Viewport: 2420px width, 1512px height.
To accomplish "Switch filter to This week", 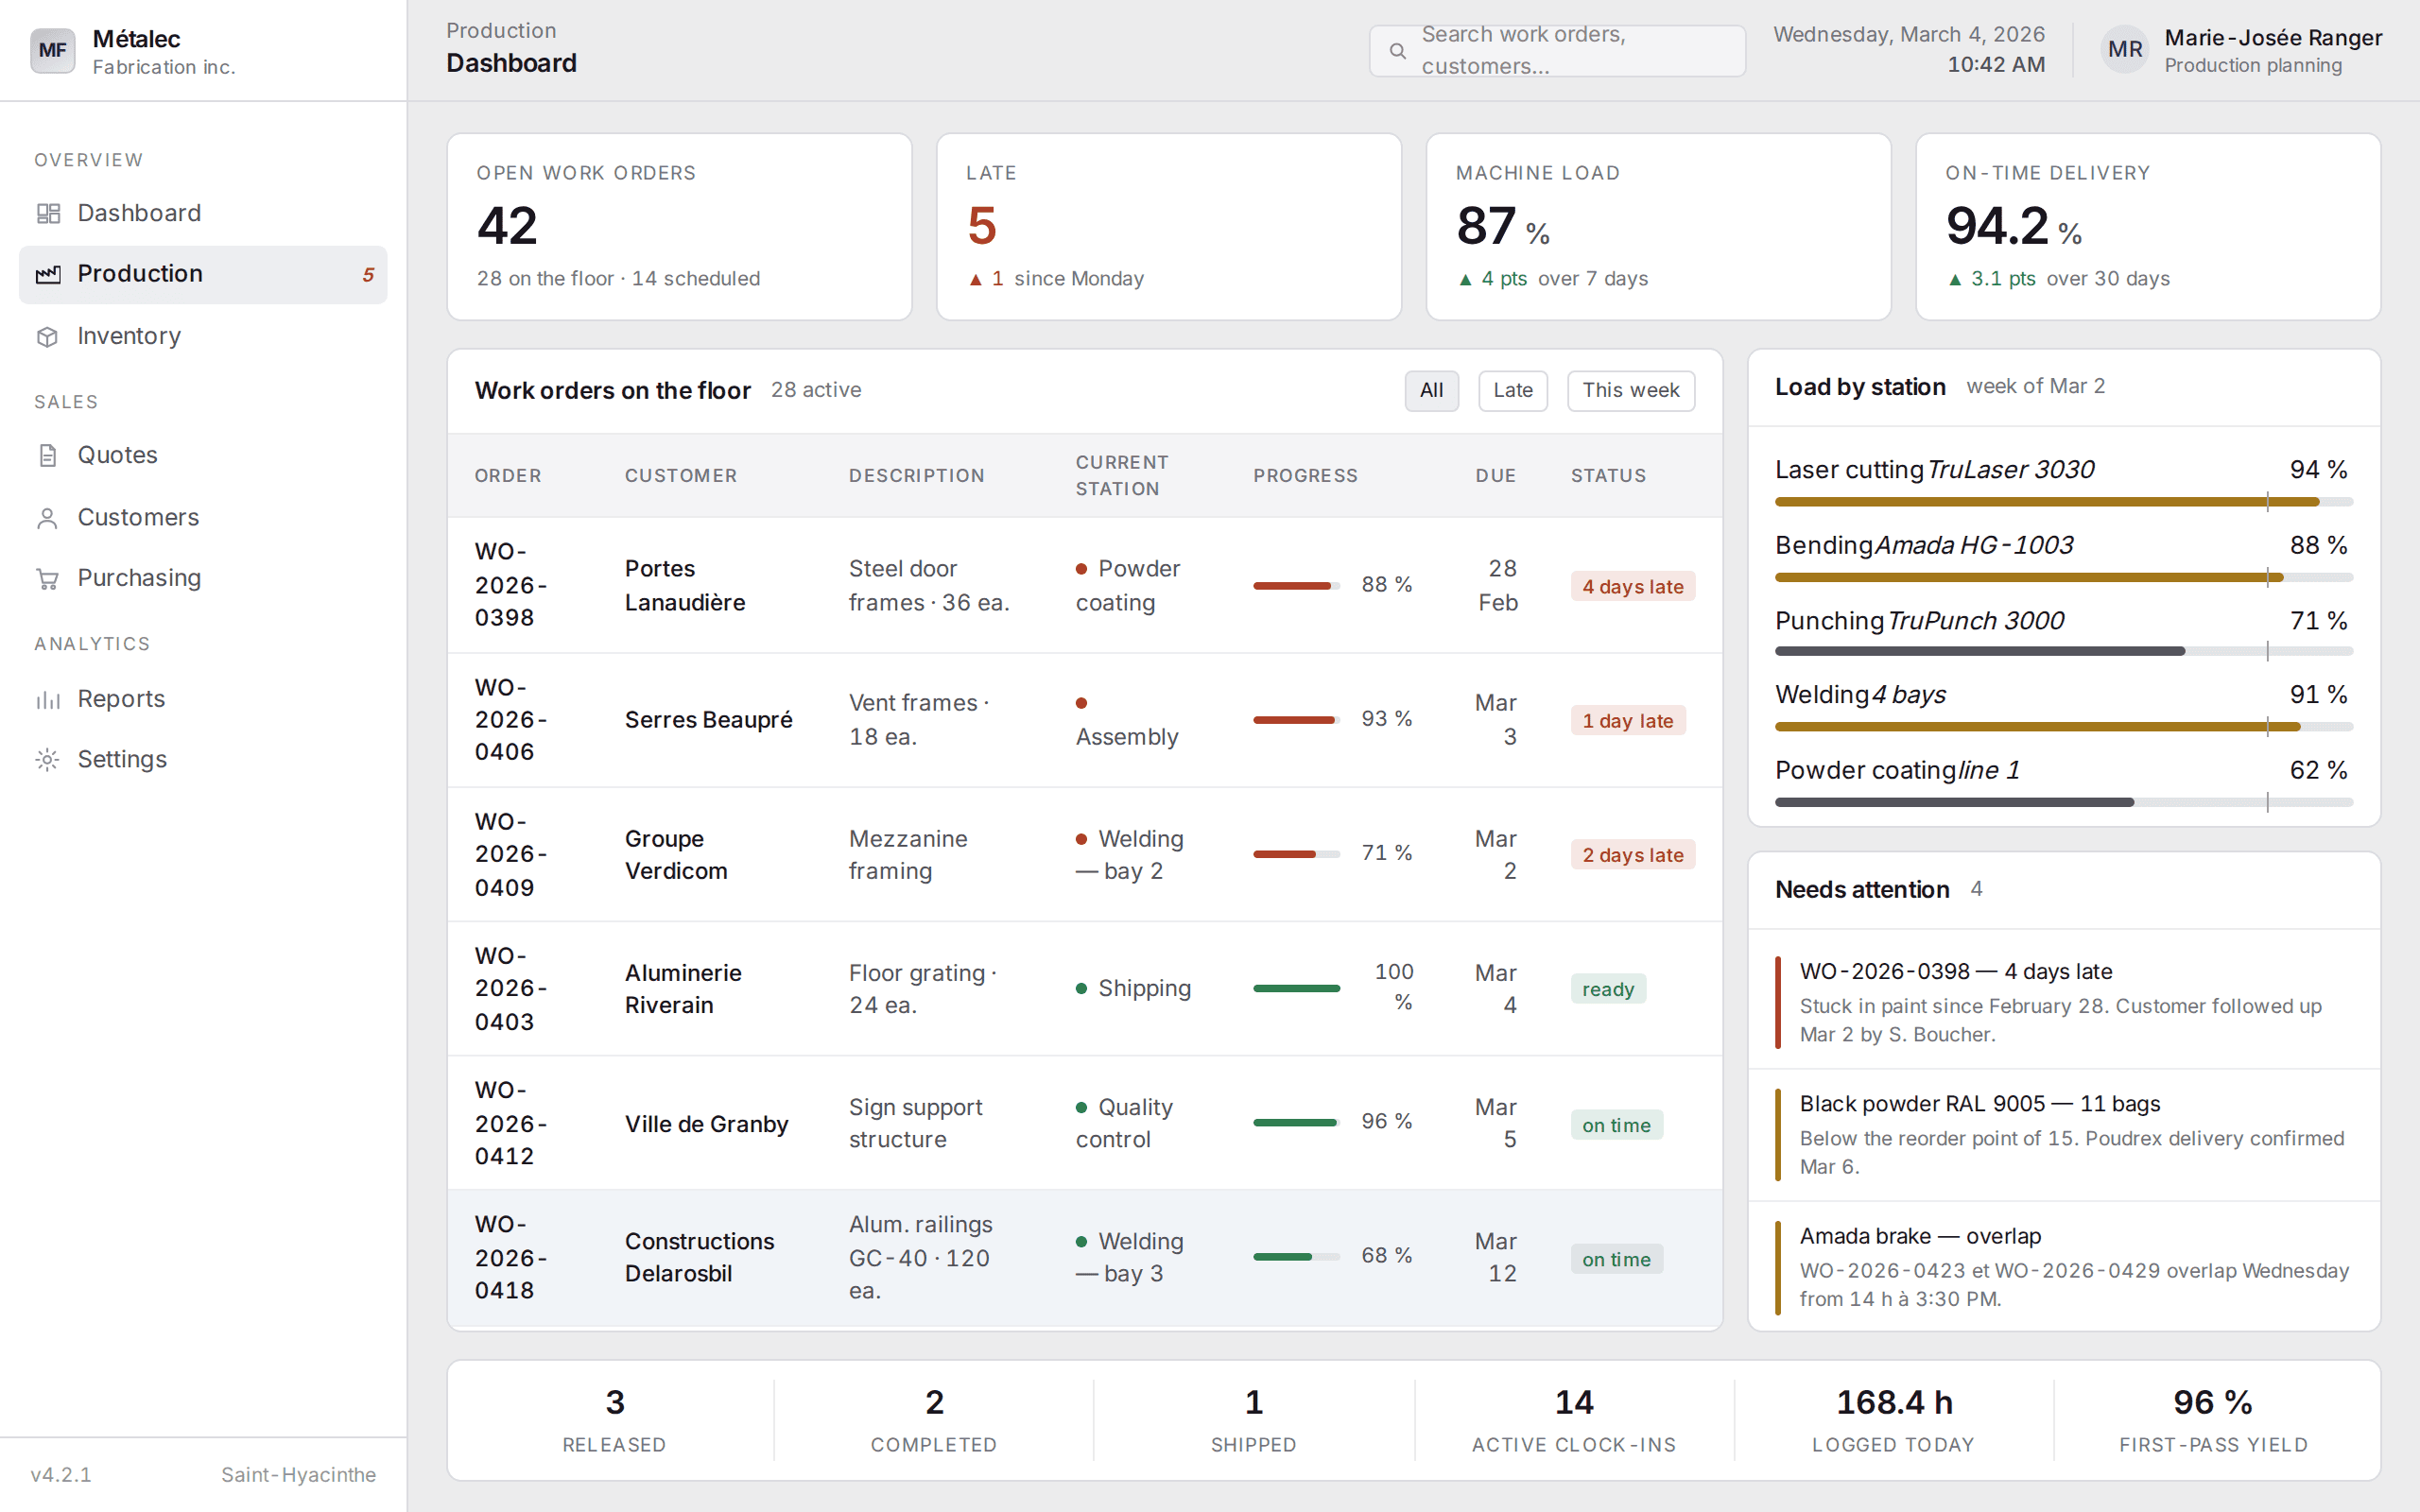I will 1630,390.
